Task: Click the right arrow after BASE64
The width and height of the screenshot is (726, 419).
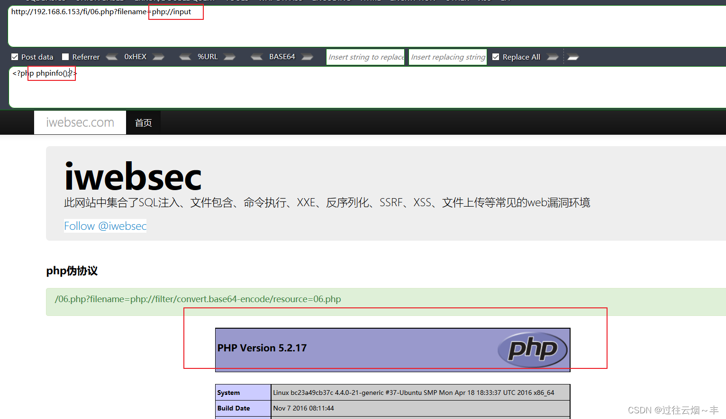Action: point(307,57)
